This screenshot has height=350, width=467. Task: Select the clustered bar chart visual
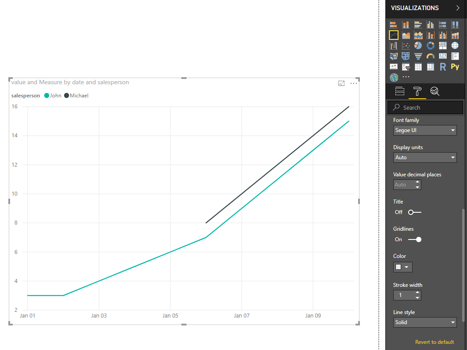click(418, 25)
